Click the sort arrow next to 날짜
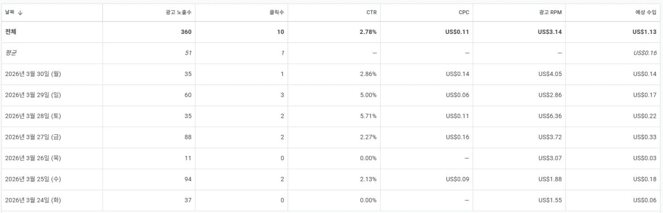Screen dimensions: 663x213 point(19,12)
